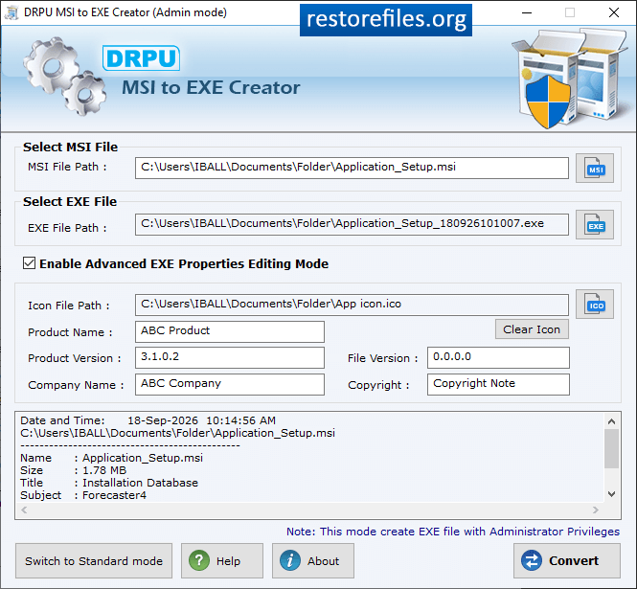
Task: Click the log horizontal scroll right arrow
Action: (596, 510)
